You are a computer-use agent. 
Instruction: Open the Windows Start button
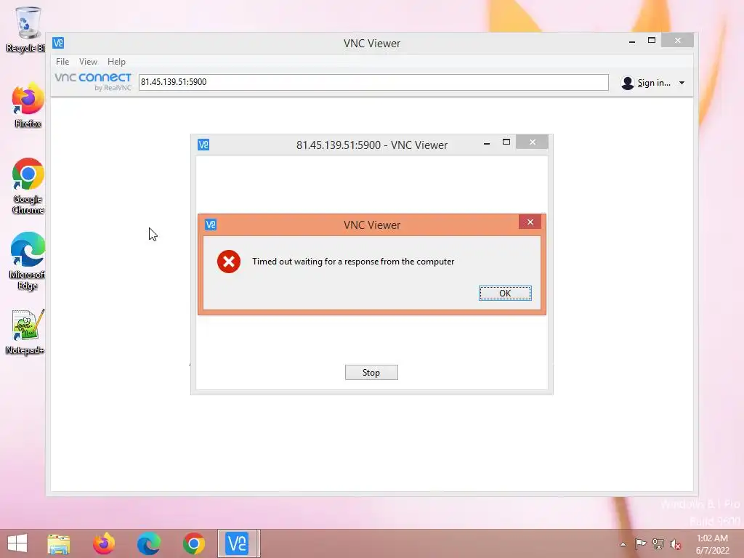(x=17, y=543)
